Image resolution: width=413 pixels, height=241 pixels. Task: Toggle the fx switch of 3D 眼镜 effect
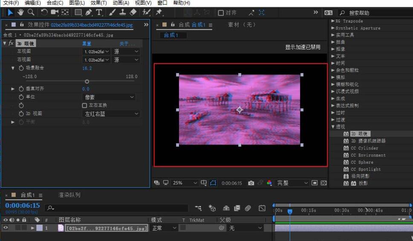[11, 43]
